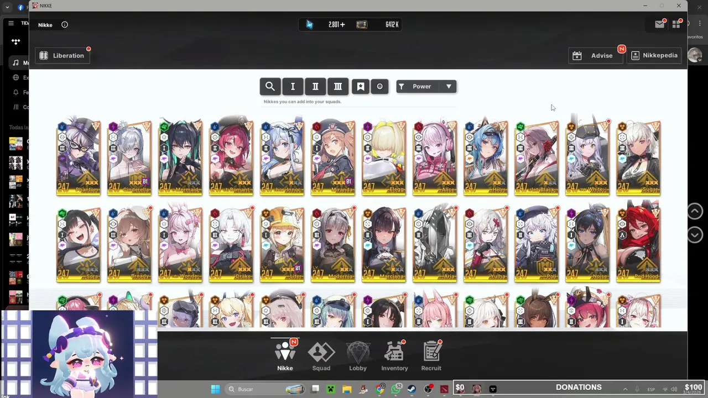708x398 pixels.
Task: Select the Red Hood character card
Action: [638, 245]
